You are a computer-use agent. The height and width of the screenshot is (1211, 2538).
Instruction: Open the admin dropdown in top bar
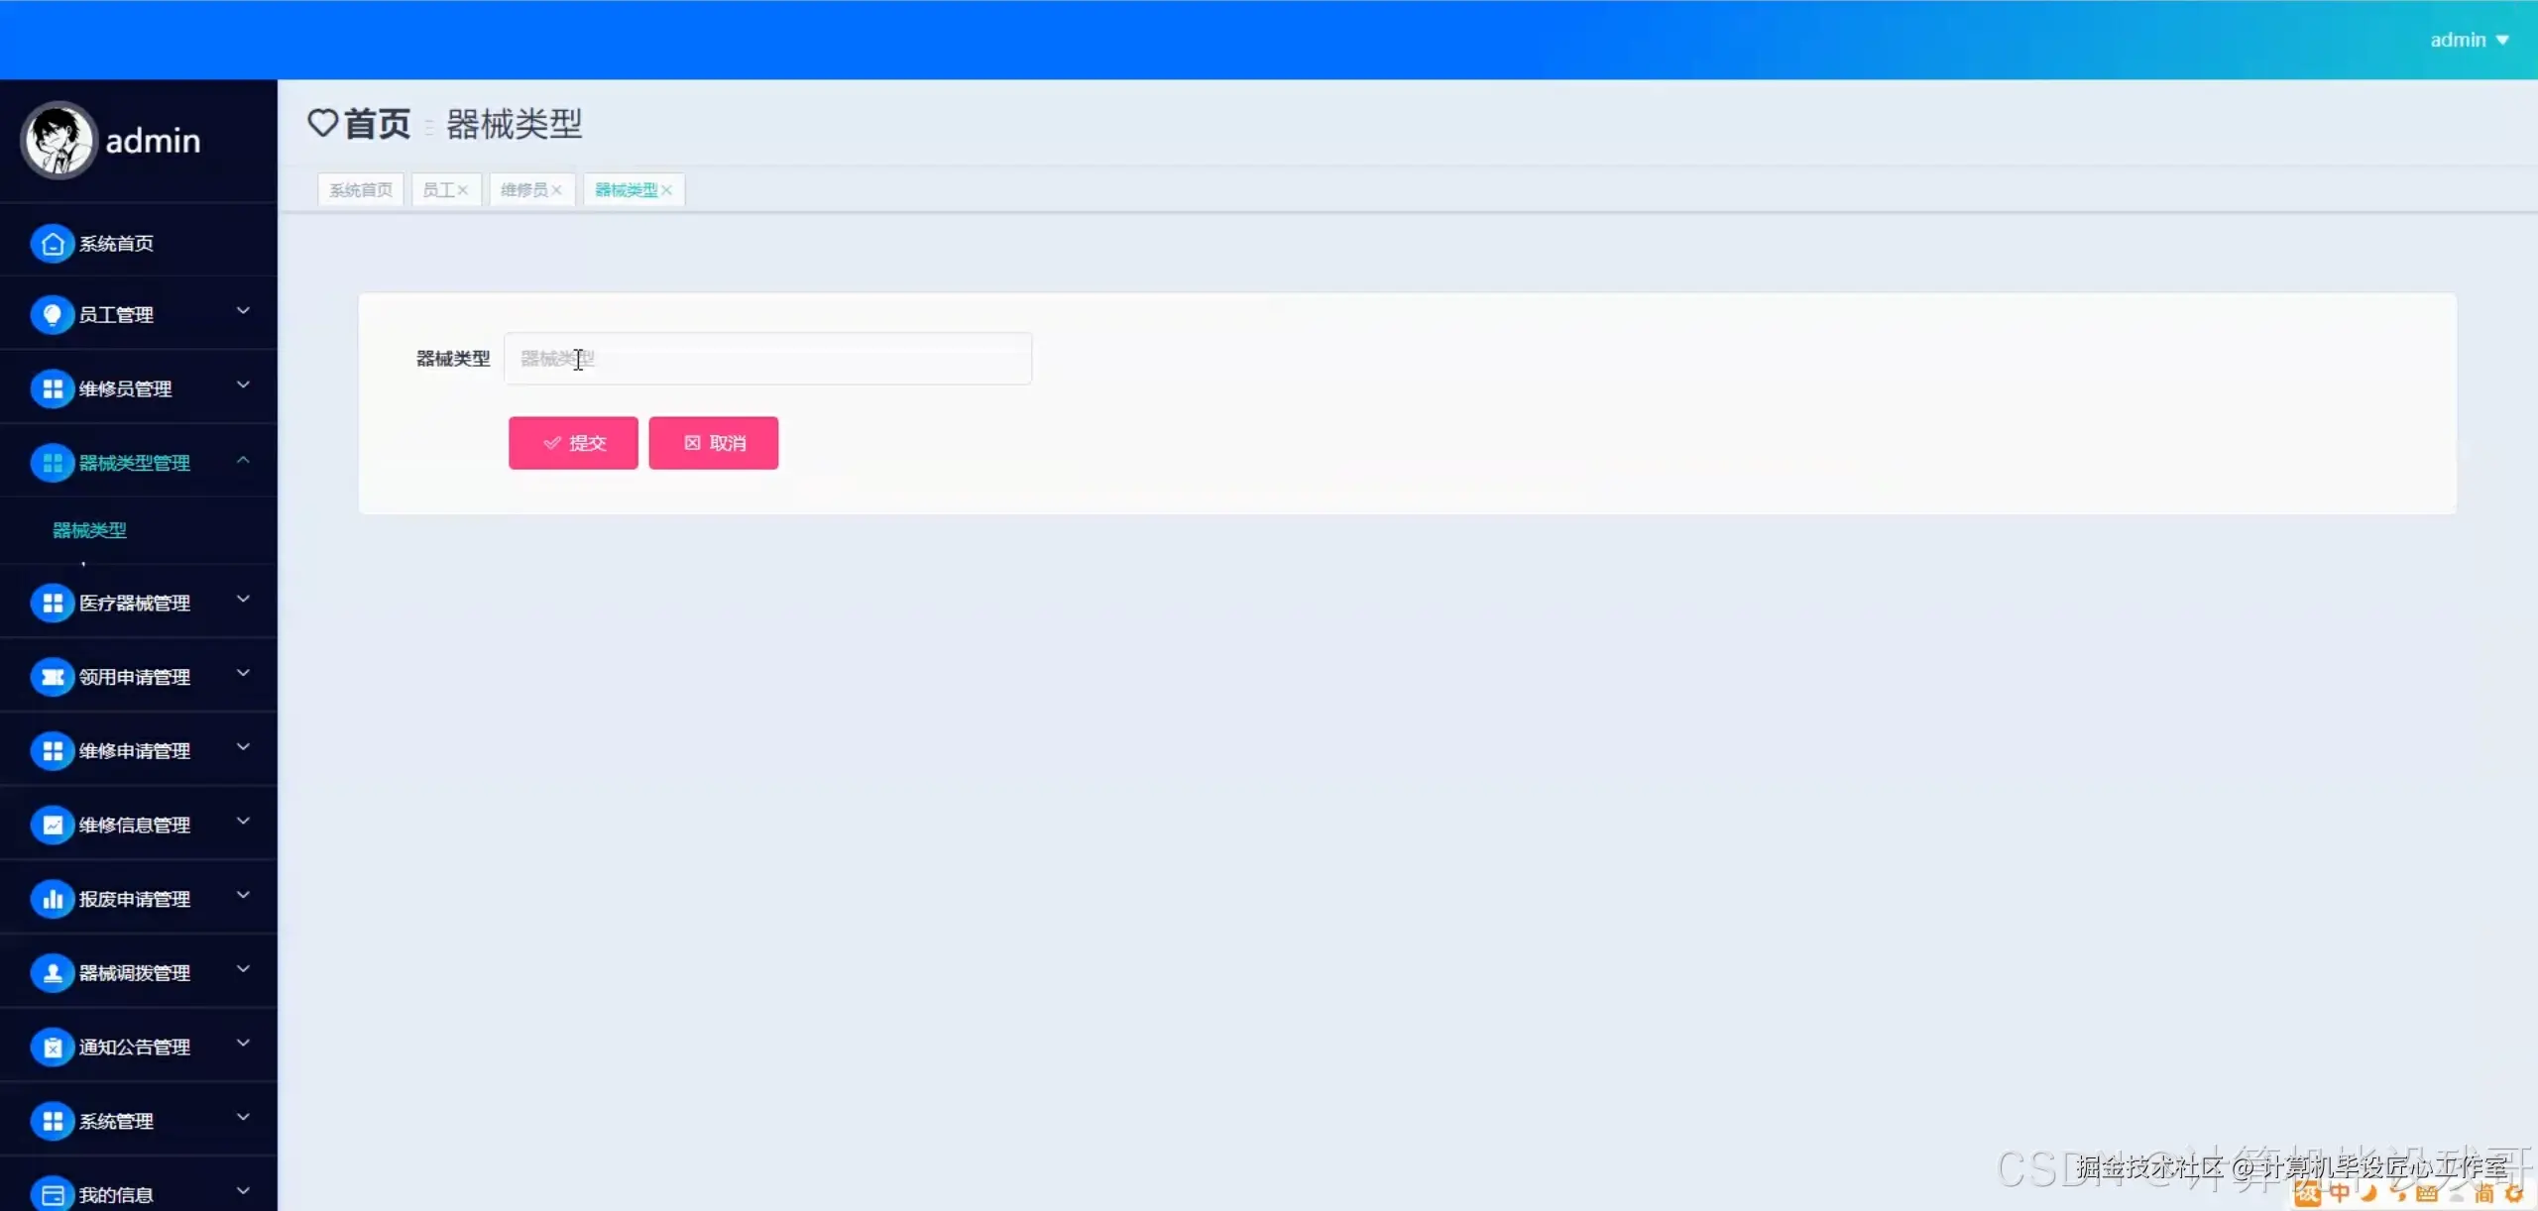point(2469,40)
